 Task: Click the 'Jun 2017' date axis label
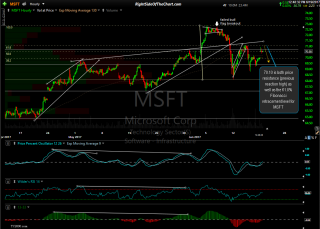pyautogui.click(x=194, y=137)
